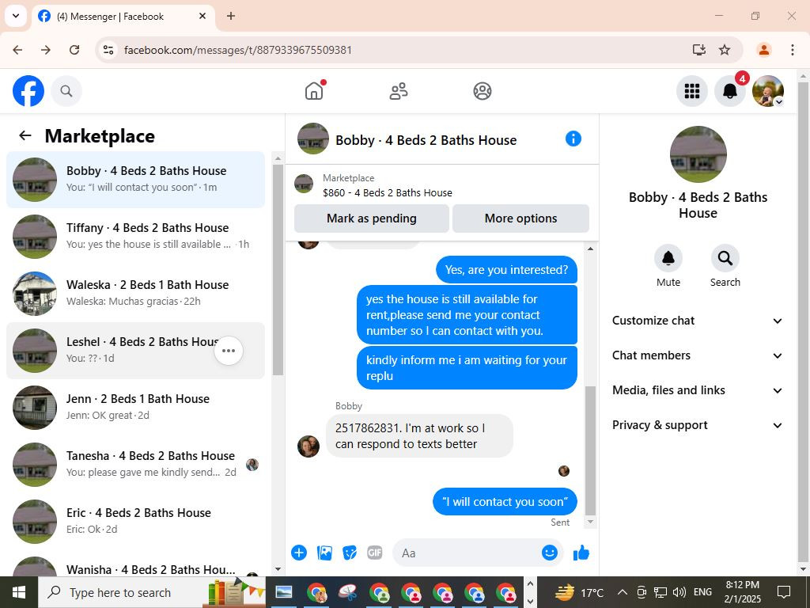Expand Customize chat section
This screenshot has width=810, height=608.
[x=698, y=321]
